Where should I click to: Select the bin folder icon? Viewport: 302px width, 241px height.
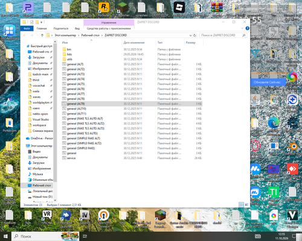[64, 49]
